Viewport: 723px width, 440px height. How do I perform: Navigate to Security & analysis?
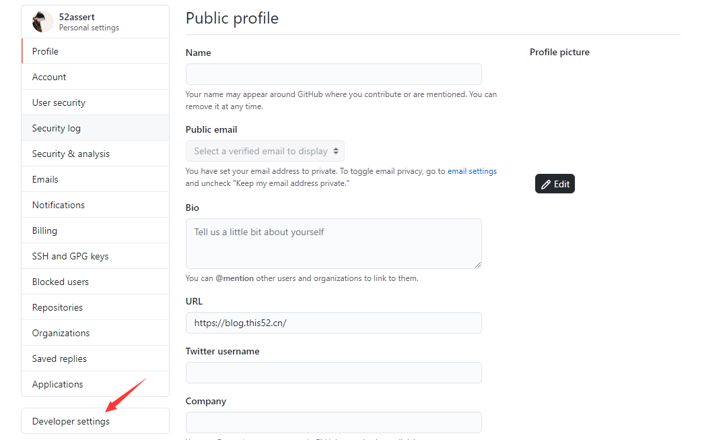pyautogui.click(x=96, y=154)
